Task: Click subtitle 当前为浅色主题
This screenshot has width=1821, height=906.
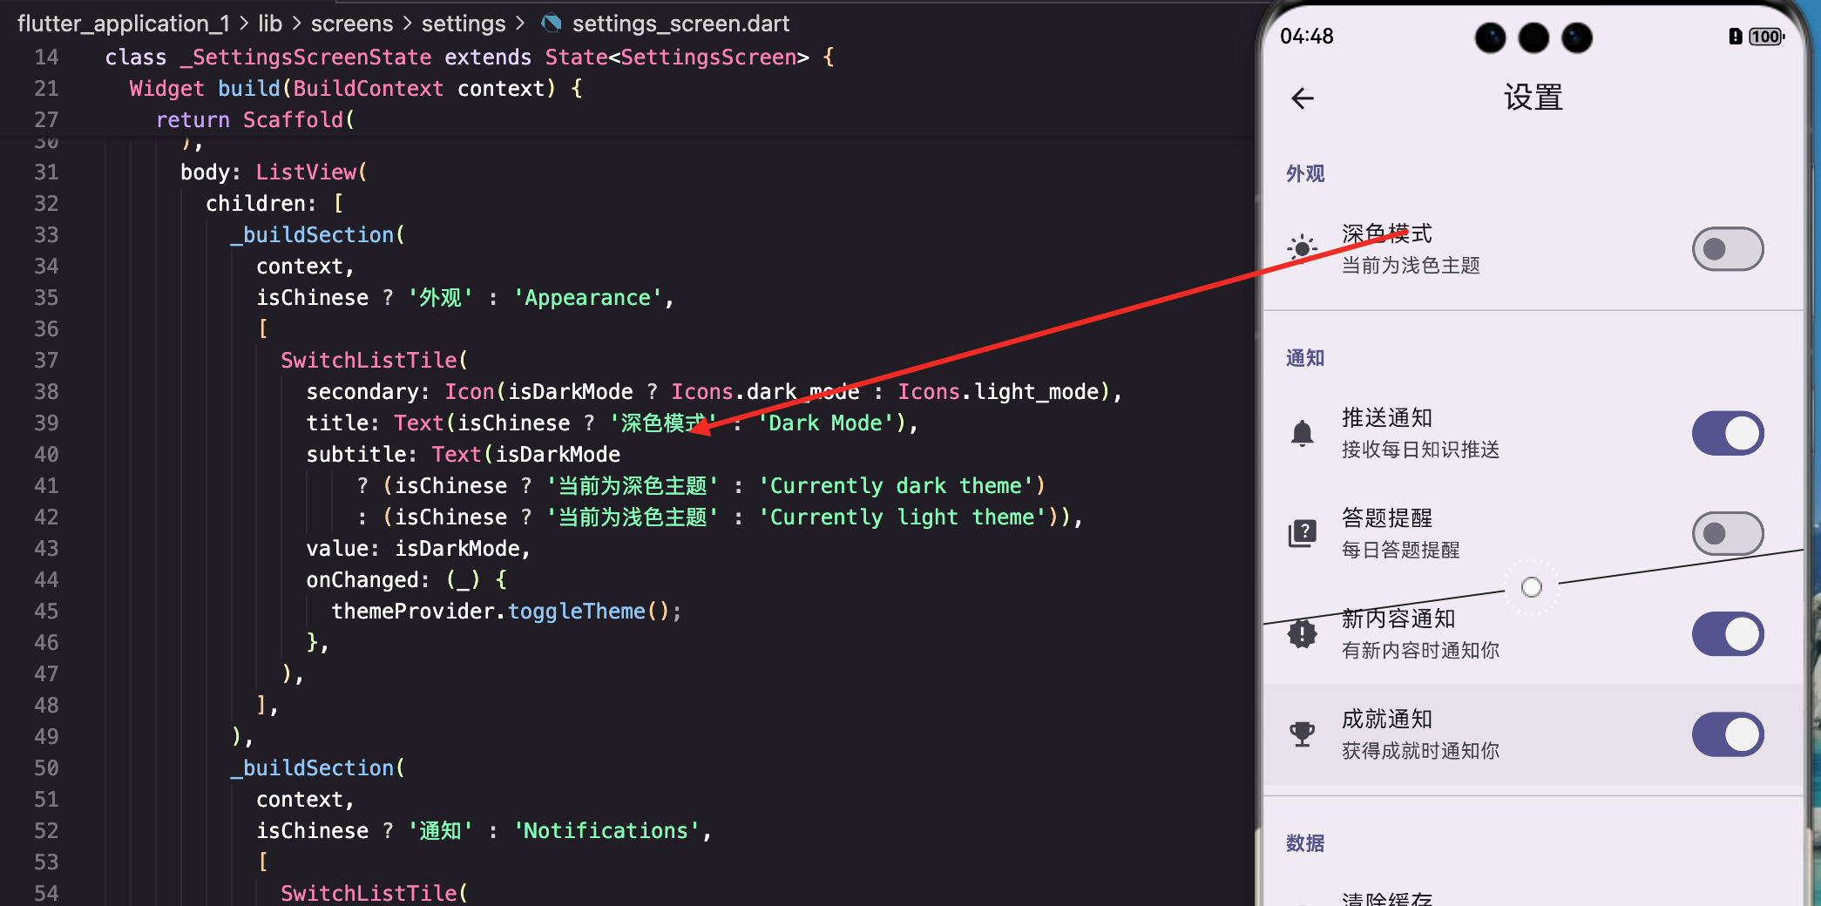Action: click(x=1411, y=266)
